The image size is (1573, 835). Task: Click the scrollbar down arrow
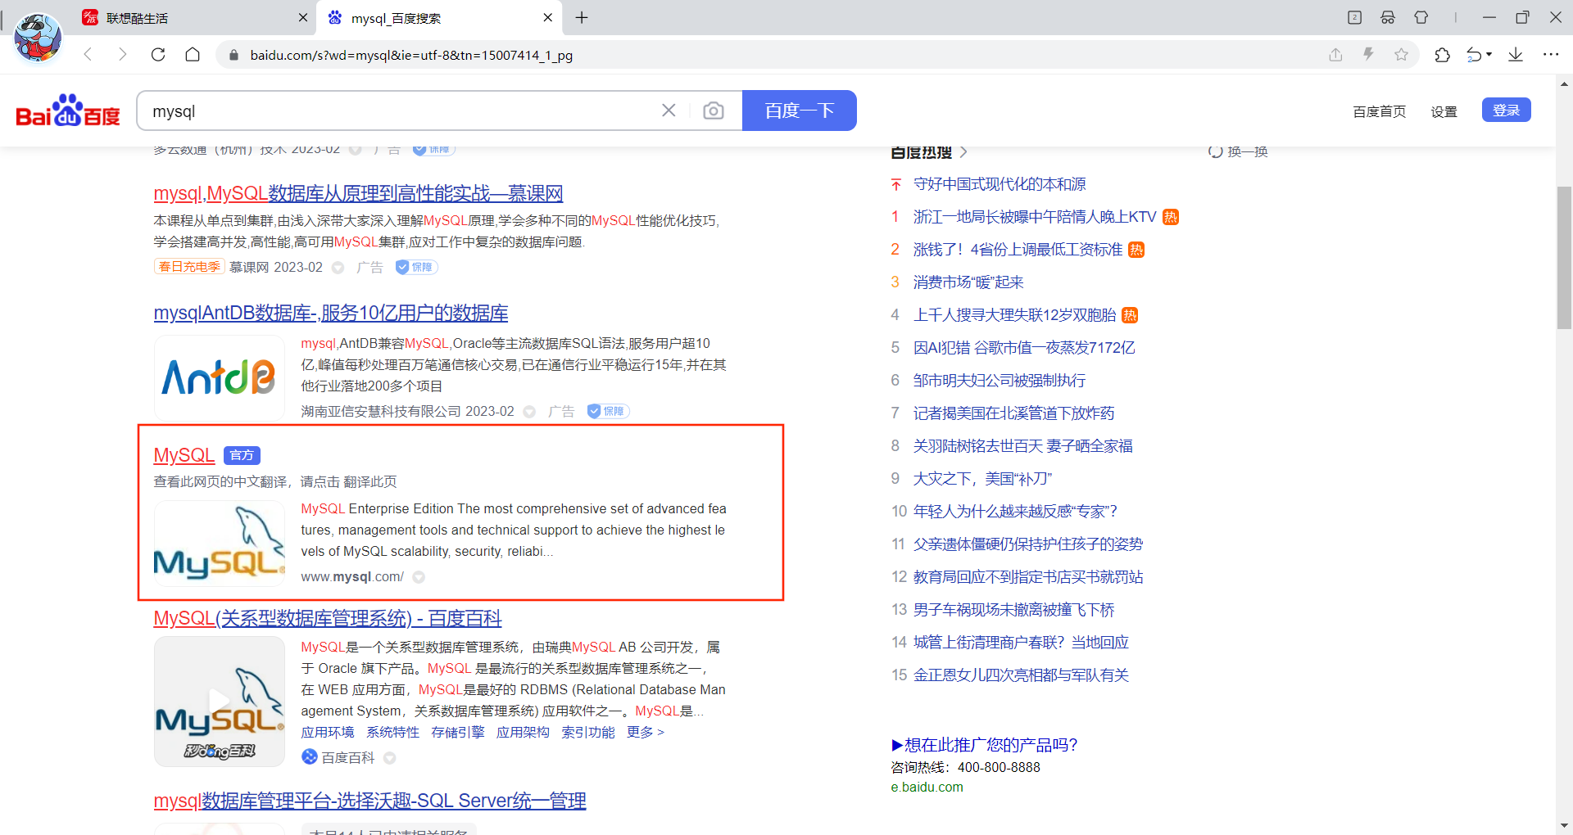pyautogui.click(x=1564, y=825)
